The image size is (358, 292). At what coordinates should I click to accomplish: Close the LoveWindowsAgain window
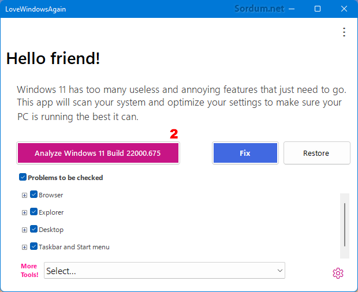coord(344,9)
